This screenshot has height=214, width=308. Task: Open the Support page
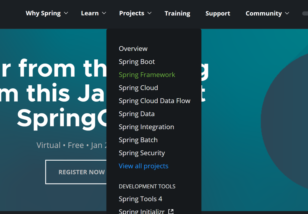click(218, 13)
